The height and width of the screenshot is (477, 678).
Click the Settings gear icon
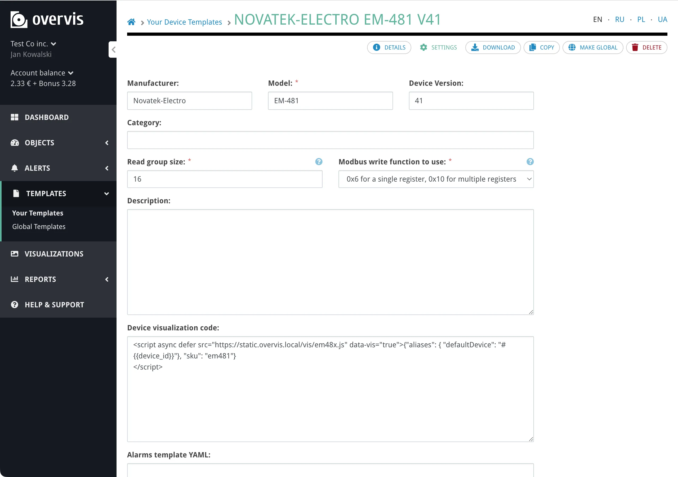pyautogui.click(x=423, y=47)
